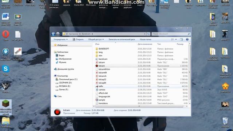Open Explorer help with question mark icon
The width and height of the screenshot is (233, 131).
[187, 39]
